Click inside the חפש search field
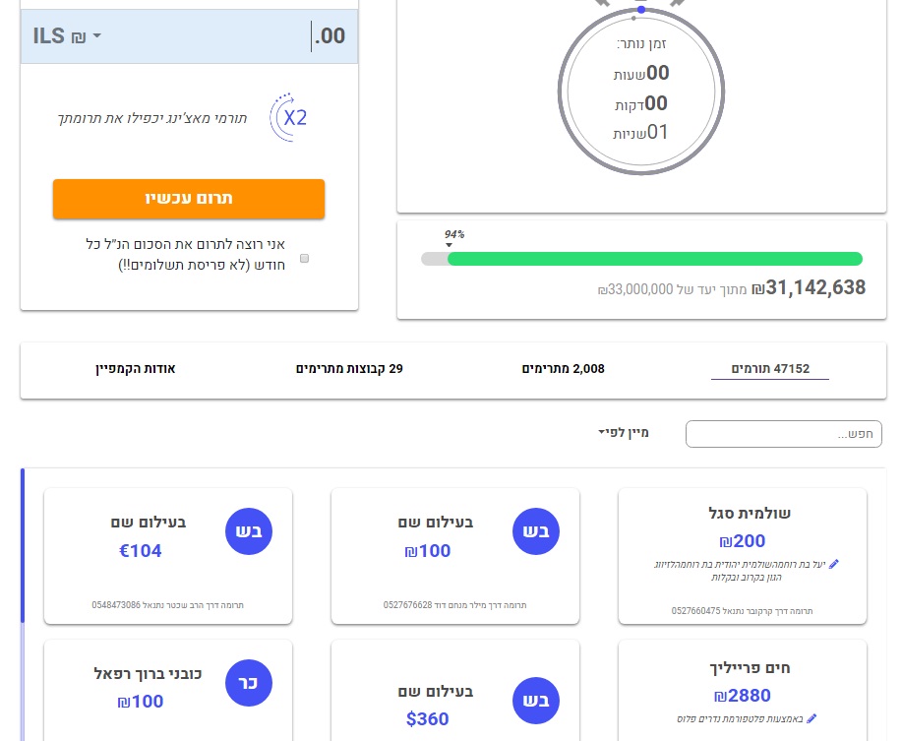 pos(782,434)
